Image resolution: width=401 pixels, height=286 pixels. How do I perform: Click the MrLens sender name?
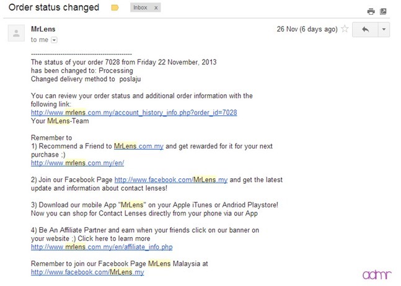[42, 29]
